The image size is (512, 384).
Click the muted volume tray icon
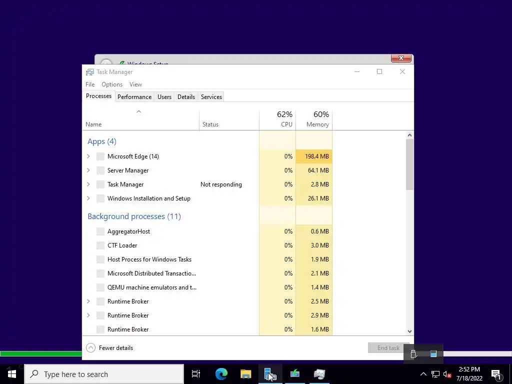tap(447, 374)
